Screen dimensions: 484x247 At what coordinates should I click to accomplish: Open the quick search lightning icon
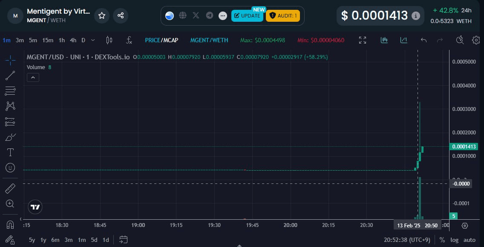click(460, 40)
